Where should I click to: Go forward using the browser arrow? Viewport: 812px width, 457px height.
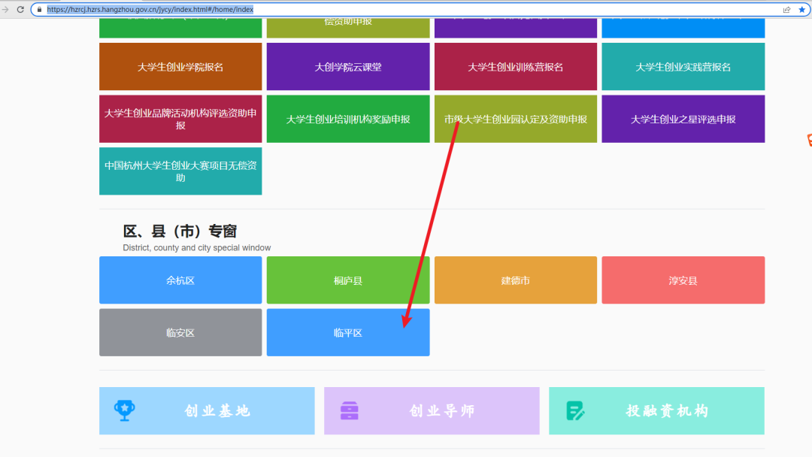click(x=5, y=9)
